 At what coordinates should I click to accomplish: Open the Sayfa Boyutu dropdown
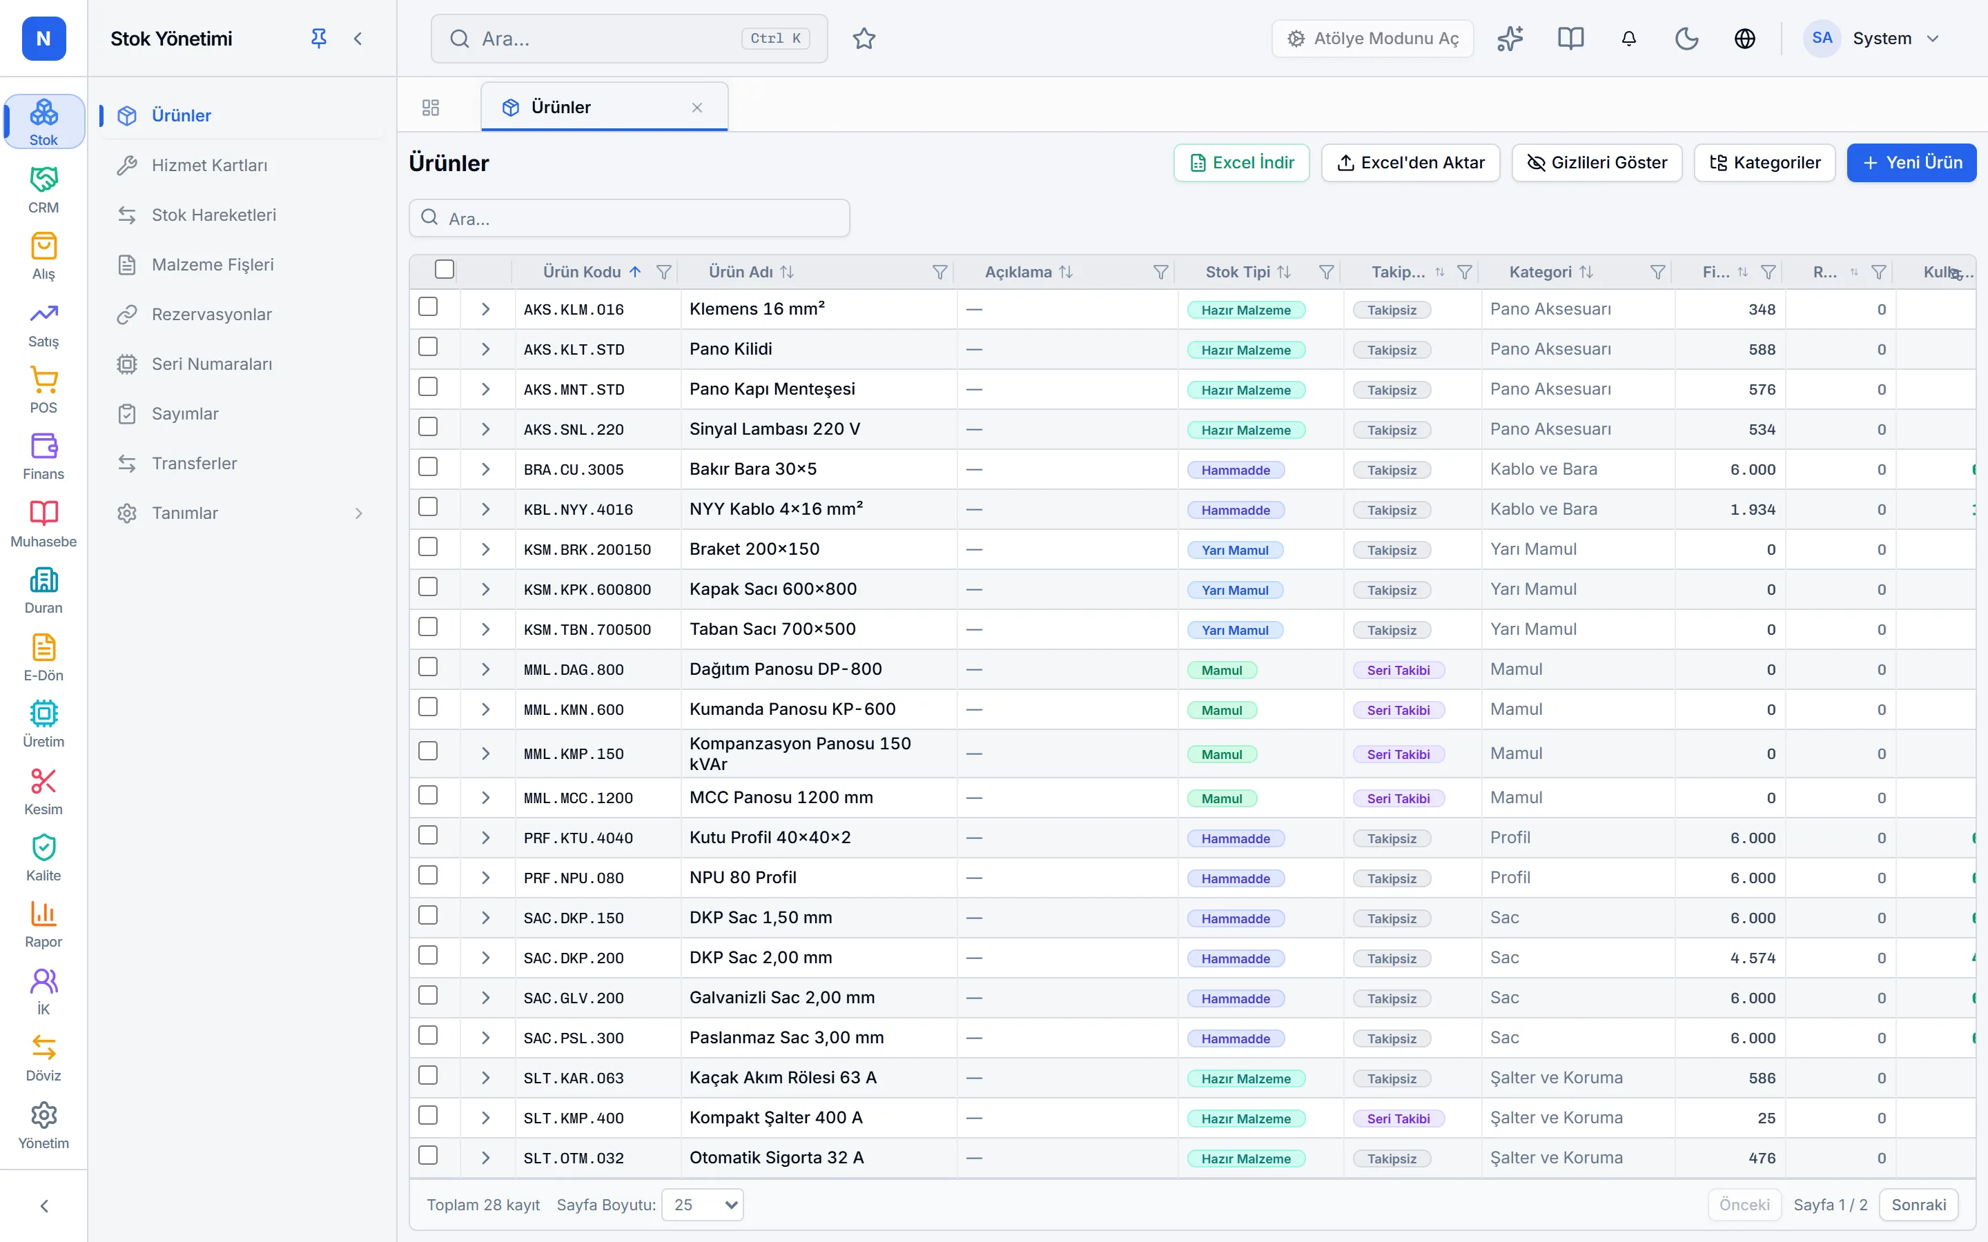pos(703,1204)
